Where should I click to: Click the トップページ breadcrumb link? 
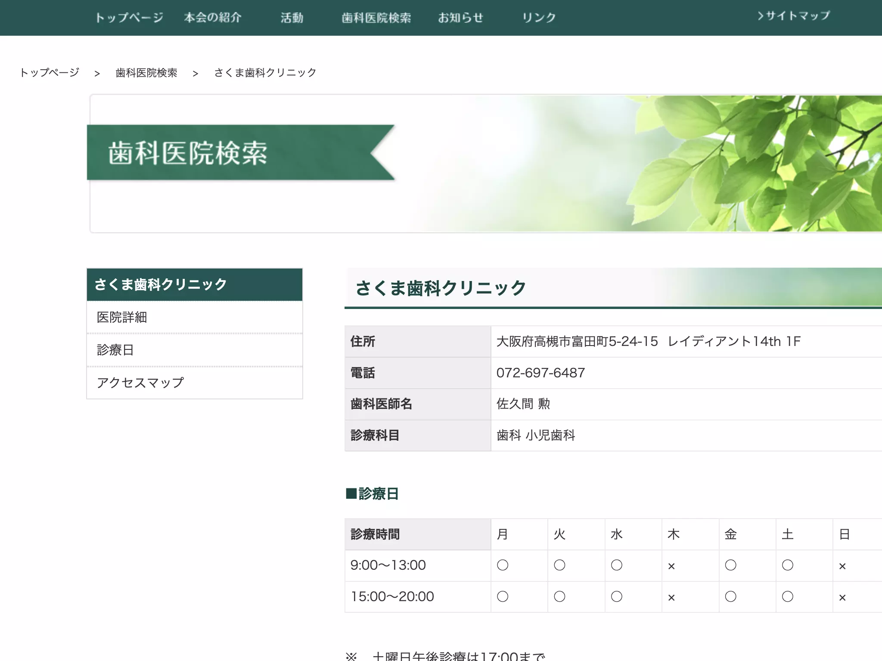pyautogui.click(x=50, y=72)
